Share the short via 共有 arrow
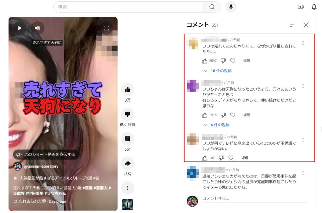 pos(127,164)
